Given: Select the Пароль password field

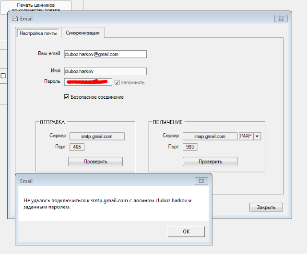Looking at the screenshot, I should [88, 82].
